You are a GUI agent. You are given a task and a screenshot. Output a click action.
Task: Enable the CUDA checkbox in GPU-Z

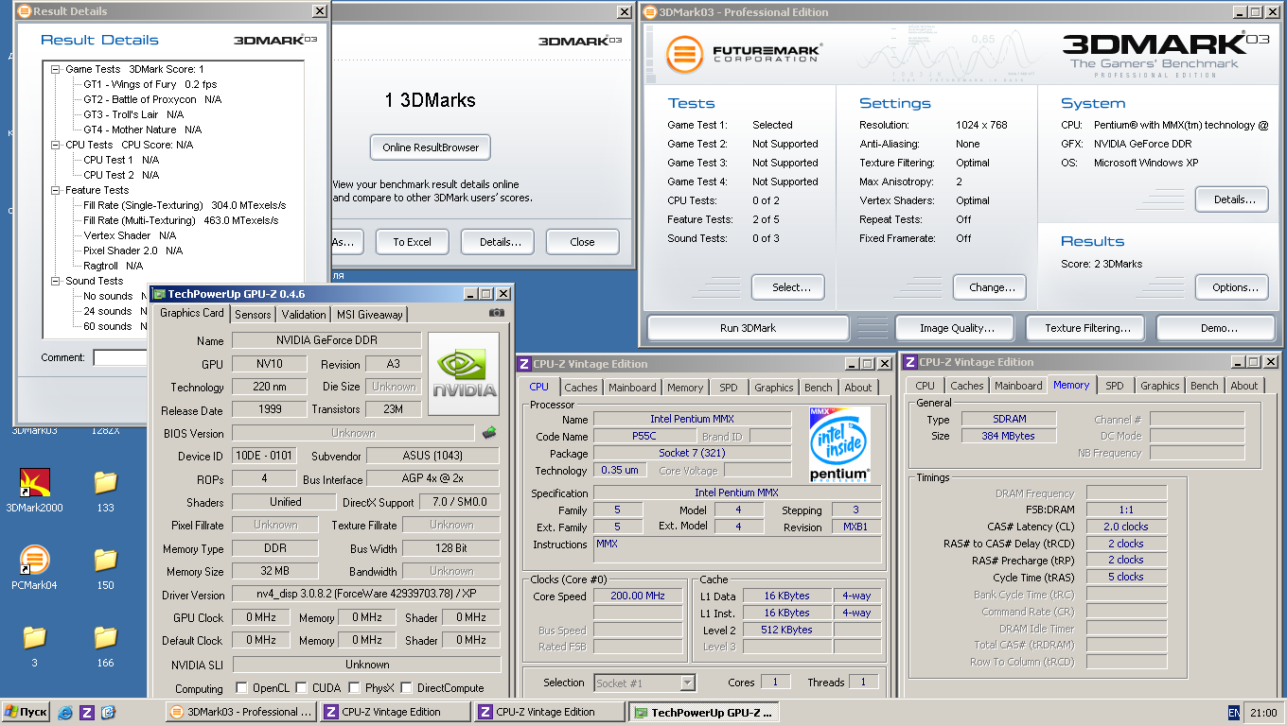[302, 688]
